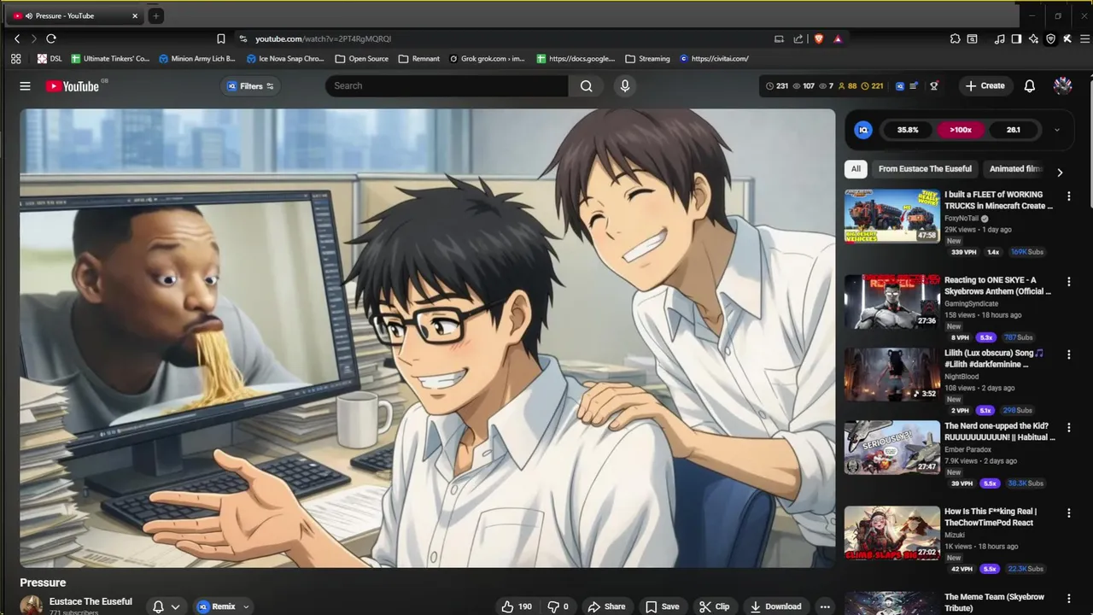This screenshot has width=1093, height=615.
Task: Clip the video
Action: 714,606
